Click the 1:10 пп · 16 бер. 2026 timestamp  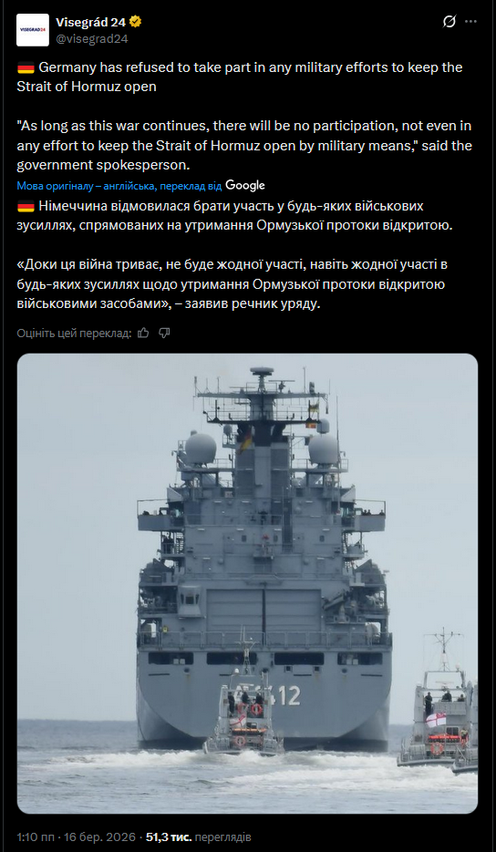tap(77, 837)
